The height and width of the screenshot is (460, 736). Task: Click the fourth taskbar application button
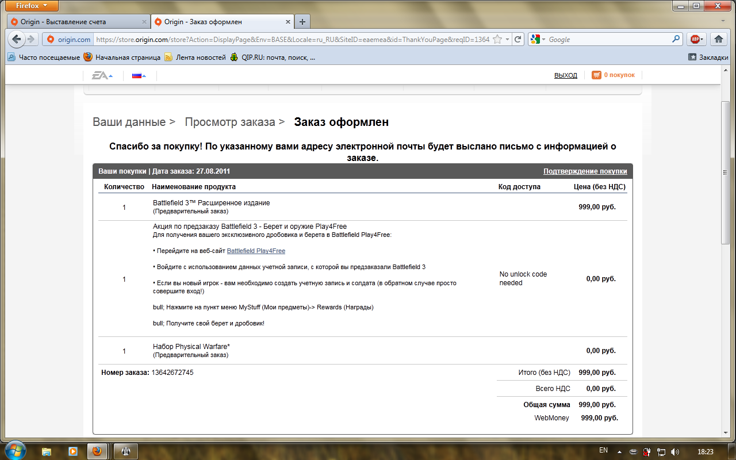tap(126, 451)
